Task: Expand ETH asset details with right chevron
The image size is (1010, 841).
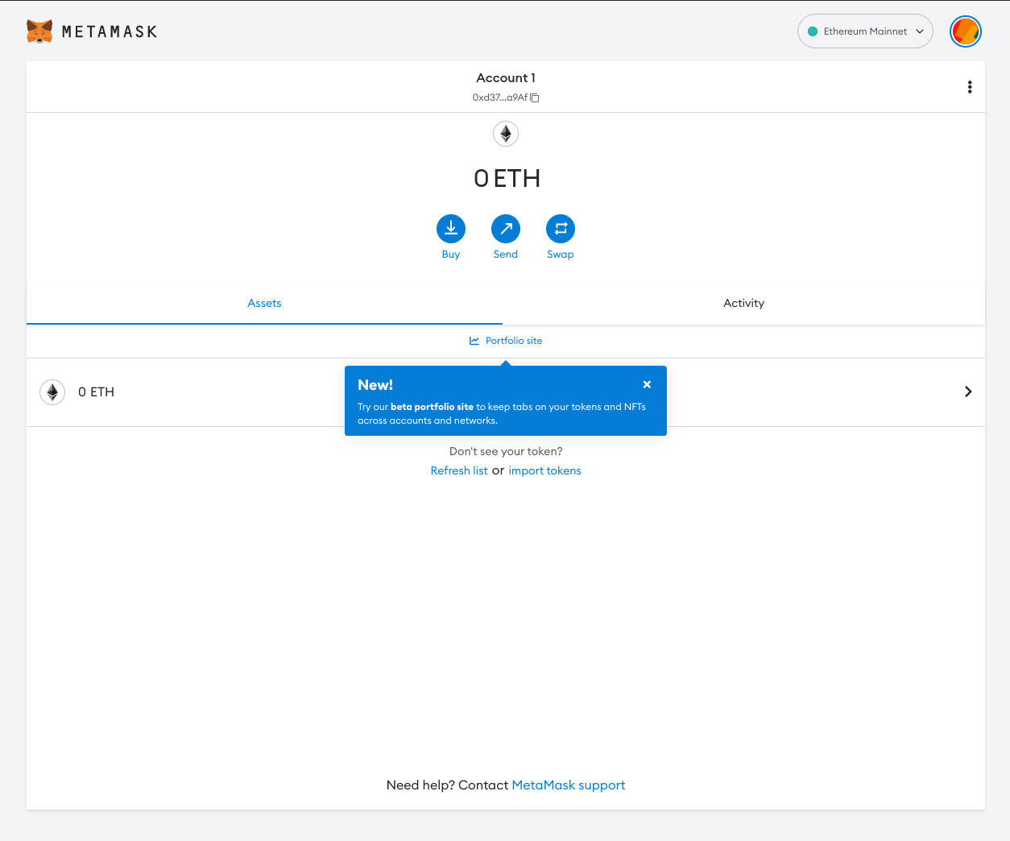Action: [x=967, y=391]
